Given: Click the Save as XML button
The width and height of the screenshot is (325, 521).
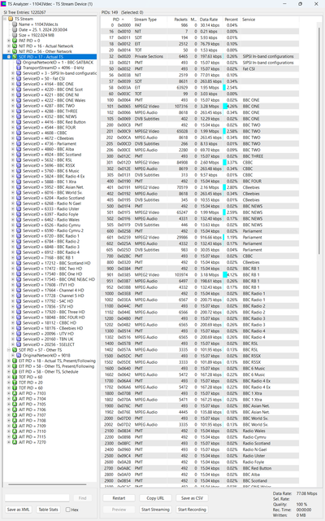Looking at the screenshot, I should [18, 510].
